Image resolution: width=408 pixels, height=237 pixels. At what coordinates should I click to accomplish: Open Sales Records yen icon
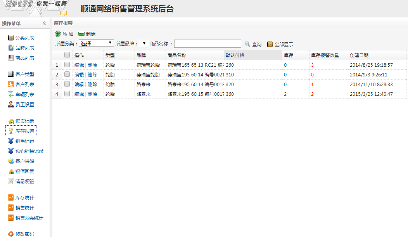tap(11, 141)
